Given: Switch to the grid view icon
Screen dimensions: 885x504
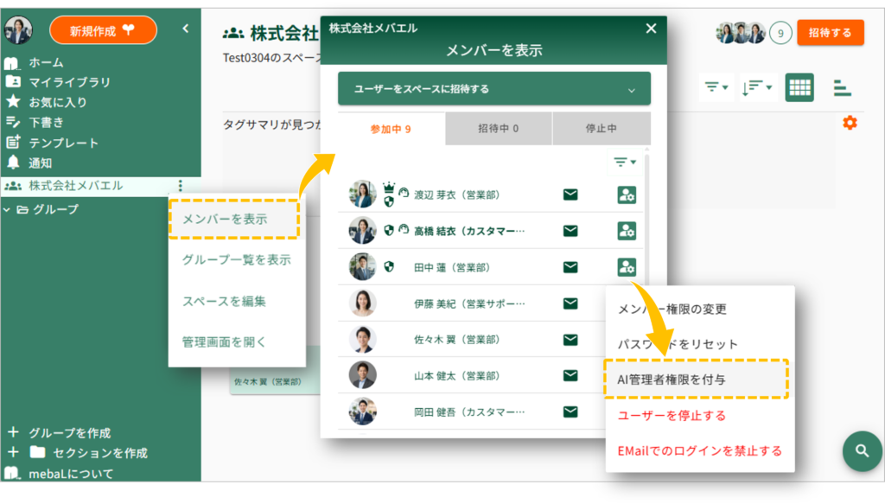Looking at the screenshot, I should 799,87.
